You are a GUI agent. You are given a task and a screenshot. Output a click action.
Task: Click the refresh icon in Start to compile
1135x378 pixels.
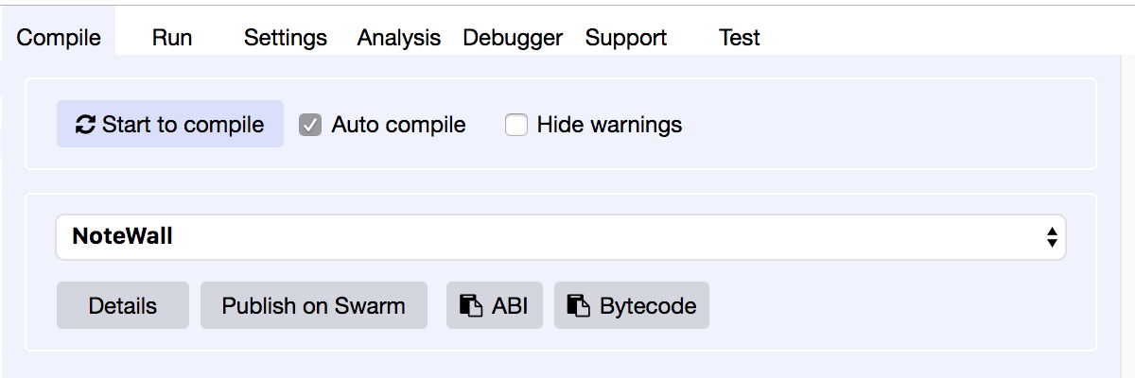coord(85,125)
